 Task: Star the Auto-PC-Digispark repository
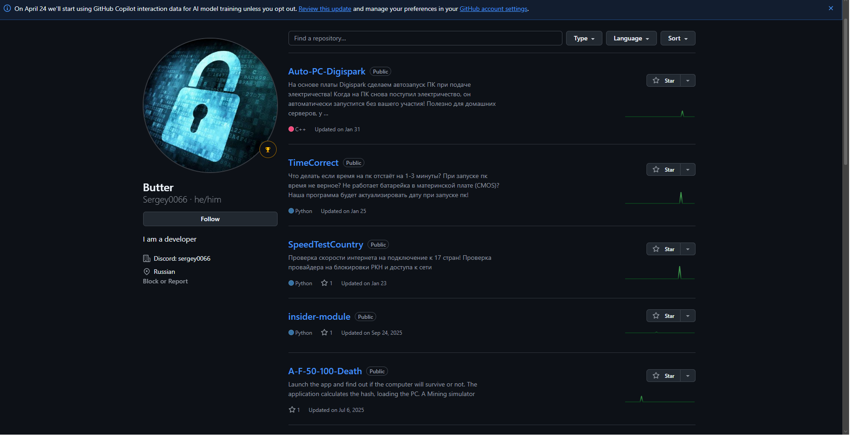[x=663, y=80]
